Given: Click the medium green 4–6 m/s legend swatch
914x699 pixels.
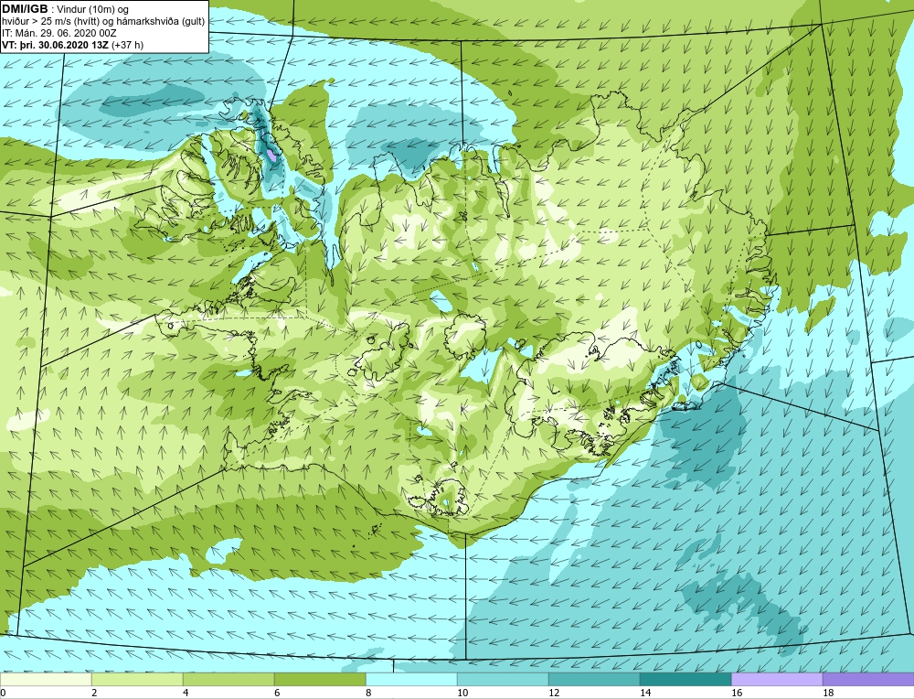Looking at the screenshot, I should [x=228, y=679].
